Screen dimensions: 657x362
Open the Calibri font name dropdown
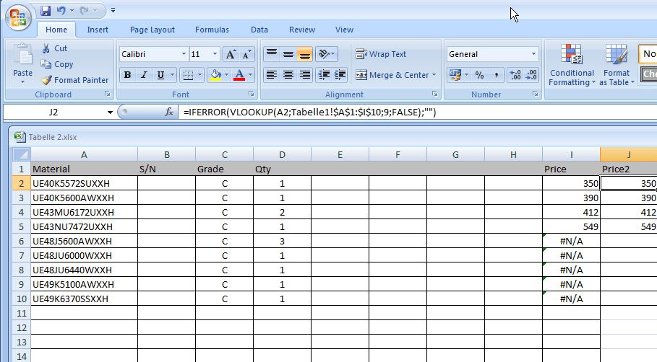coord(184,54)
